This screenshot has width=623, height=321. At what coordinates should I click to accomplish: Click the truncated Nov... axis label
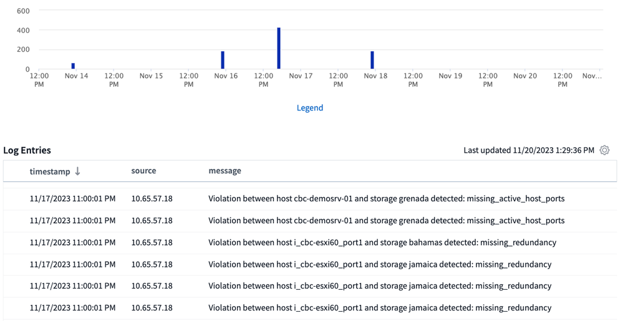coord(592,76)
